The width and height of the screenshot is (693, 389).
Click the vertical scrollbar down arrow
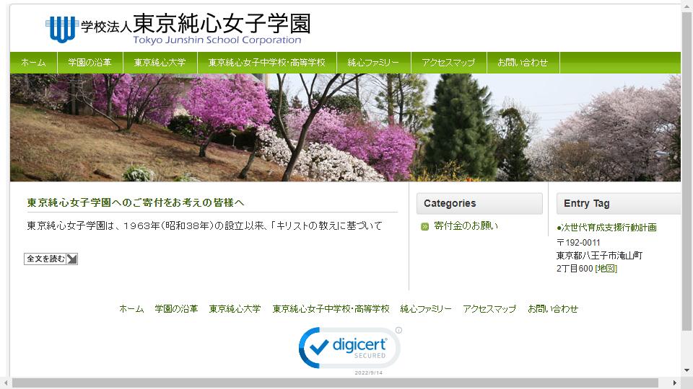pos(687,370)
